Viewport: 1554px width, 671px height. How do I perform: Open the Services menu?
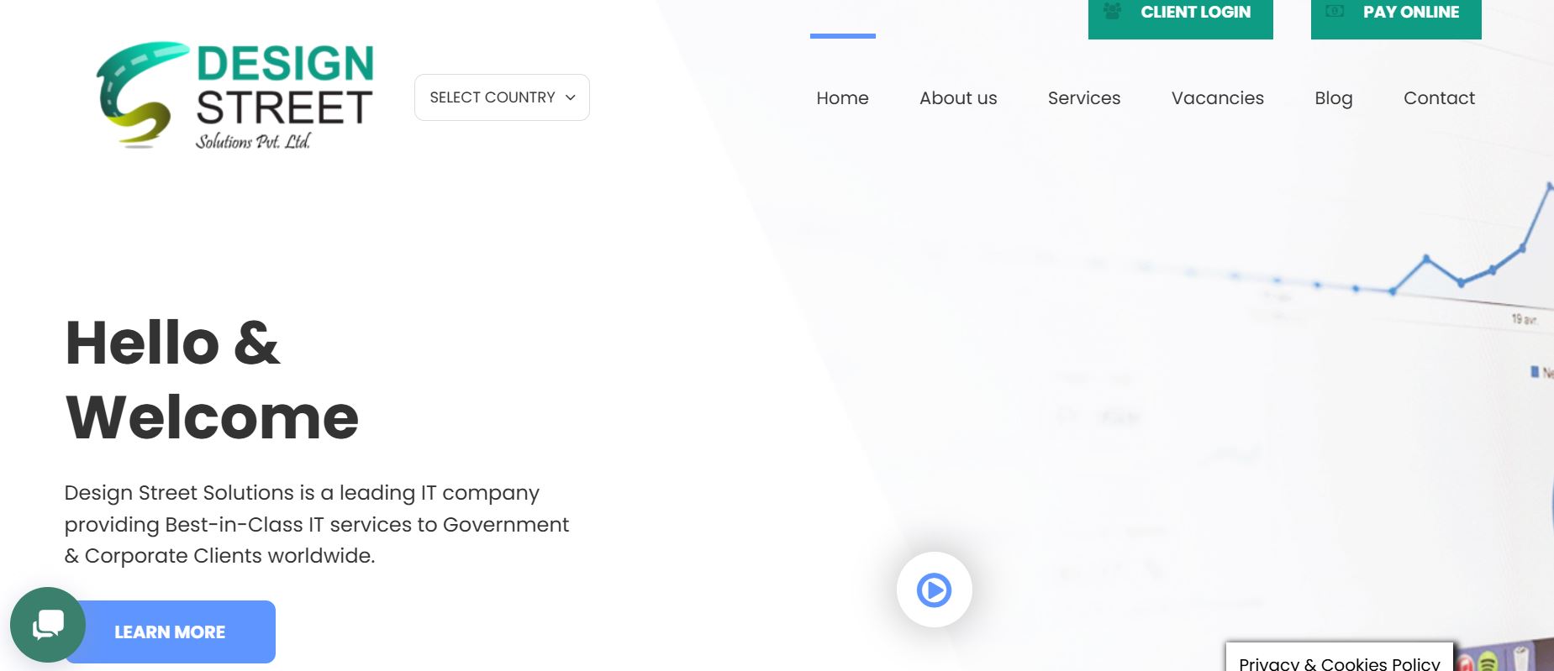pos(1083,98)
